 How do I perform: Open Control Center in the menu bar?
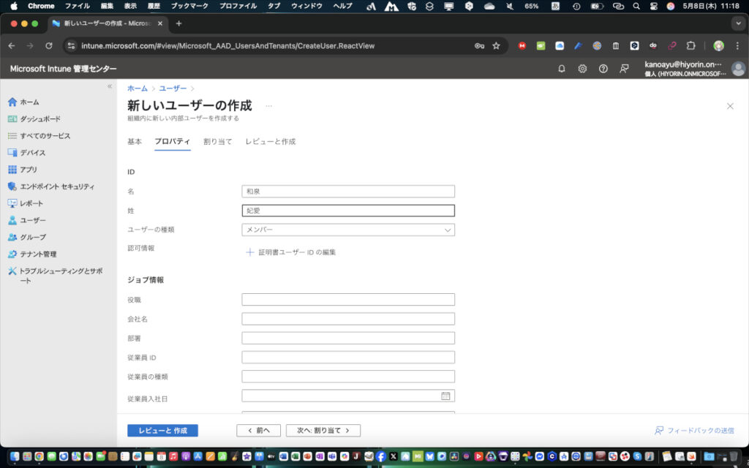click(654, 6)
